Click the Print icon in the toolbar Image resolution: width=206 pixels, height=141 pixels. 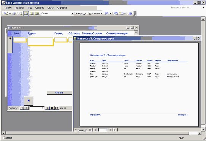pyautogui.click(x=14, y=14)
